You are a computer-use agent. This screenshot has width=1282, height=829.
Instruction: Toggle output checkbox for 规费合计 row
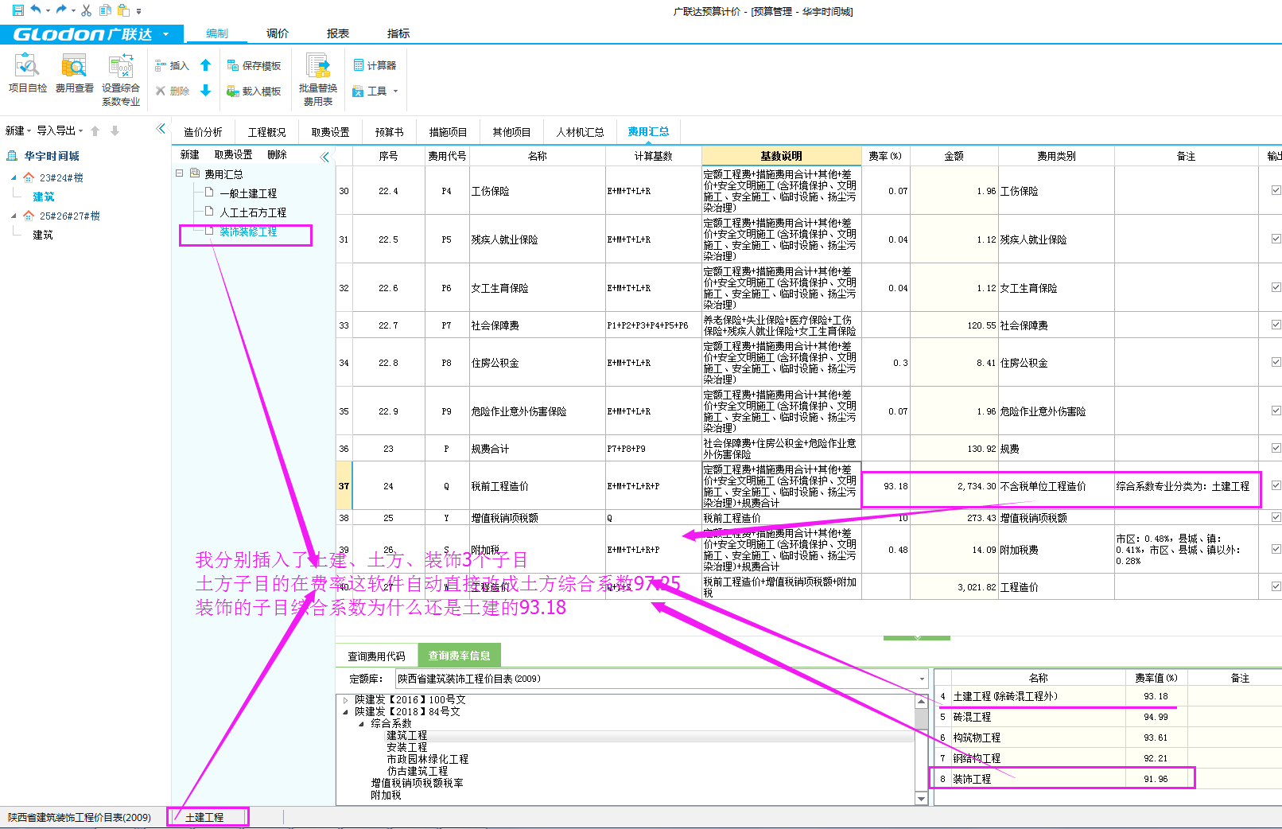tap(1276, 448)
